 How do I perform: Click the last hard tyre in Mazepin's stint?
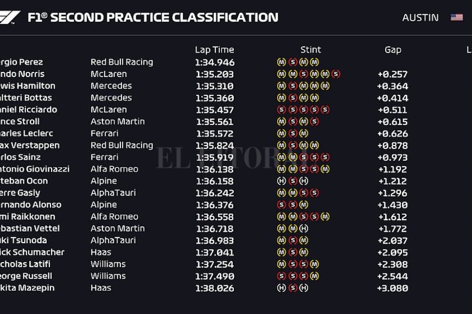[x=303, y=288]
